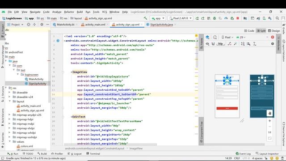This screenshot has width=286, height=161.
Task: Click the red Stop button in toolbar
Action: (238, 18)
